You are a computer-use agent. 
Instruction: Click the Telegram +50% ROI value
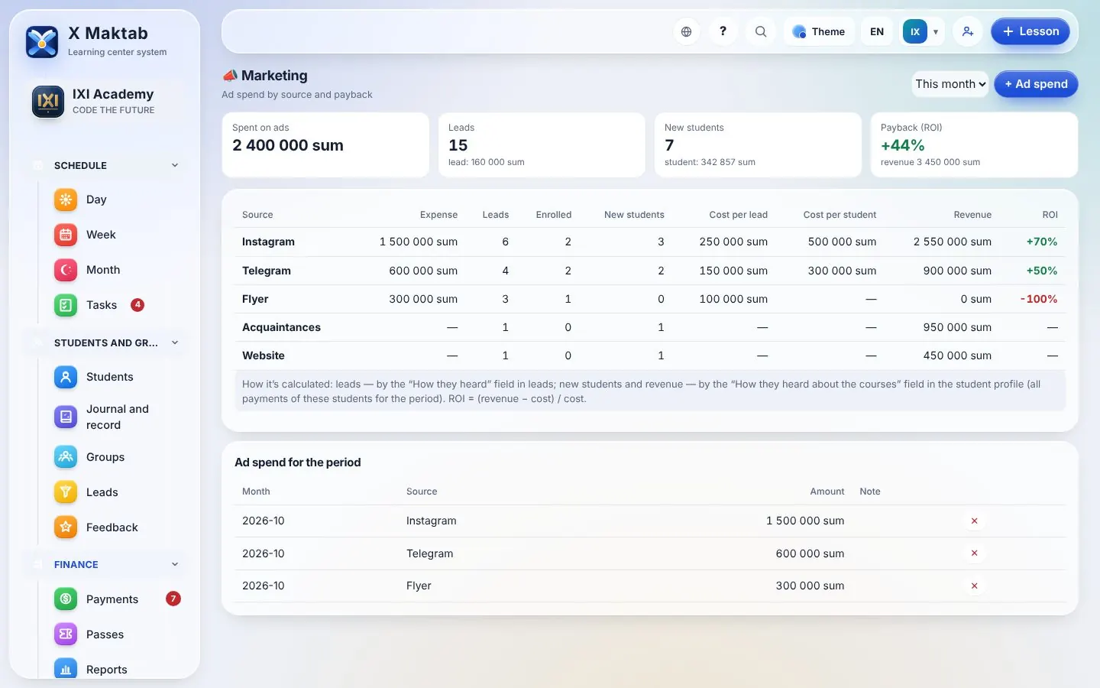pos(1042,271)
